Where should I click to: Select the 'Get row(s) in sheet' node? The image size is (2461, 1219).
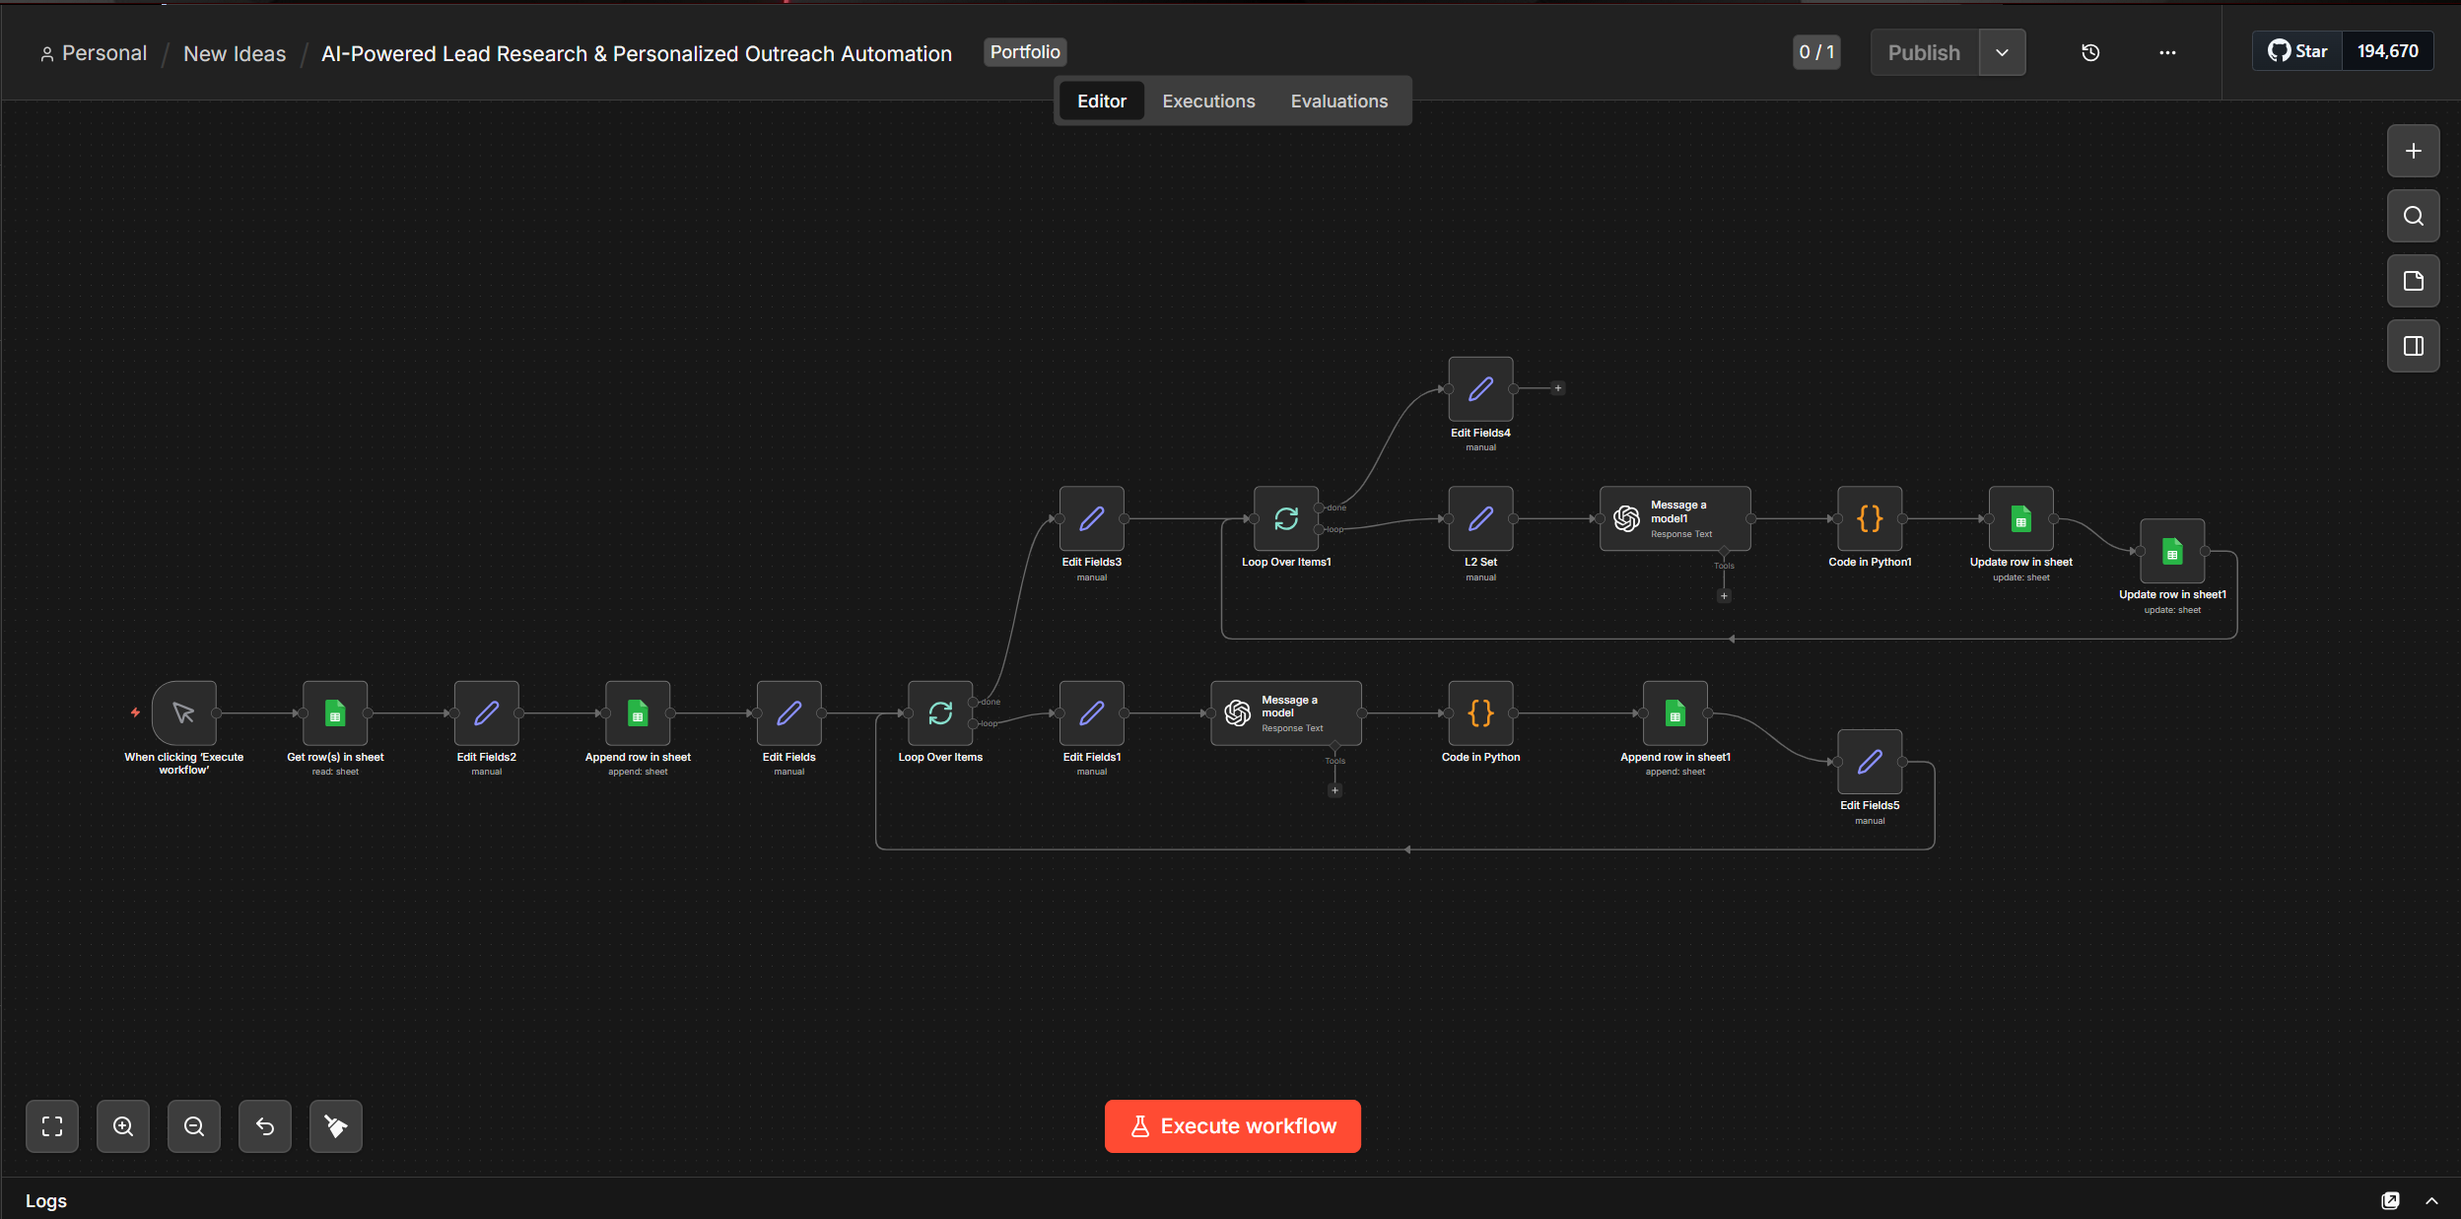pos(335,712)
